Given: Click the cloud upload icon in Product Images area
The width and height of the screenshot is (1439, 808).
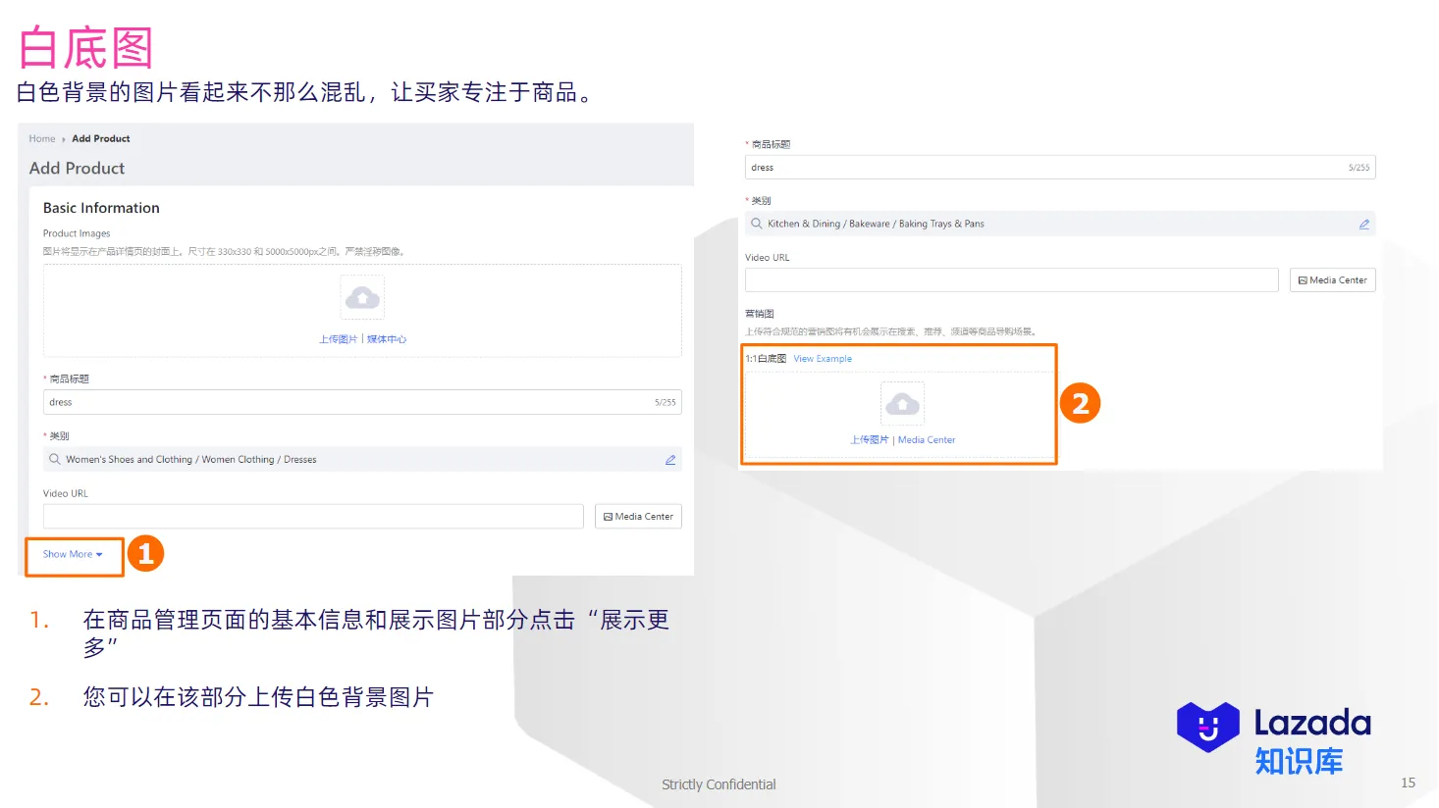Looking at the screenshot, I should click(361, 297).
